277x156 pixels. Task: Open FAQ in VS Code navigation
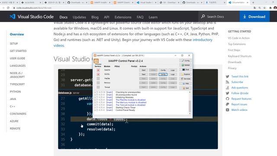140,17
